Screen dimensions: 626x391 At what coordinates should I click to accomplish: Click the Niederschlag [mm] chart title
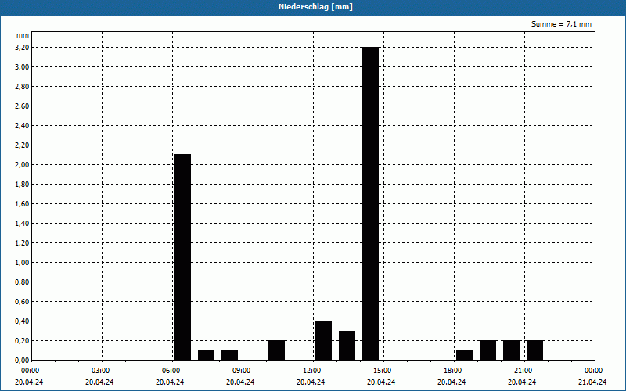(315, 7)
